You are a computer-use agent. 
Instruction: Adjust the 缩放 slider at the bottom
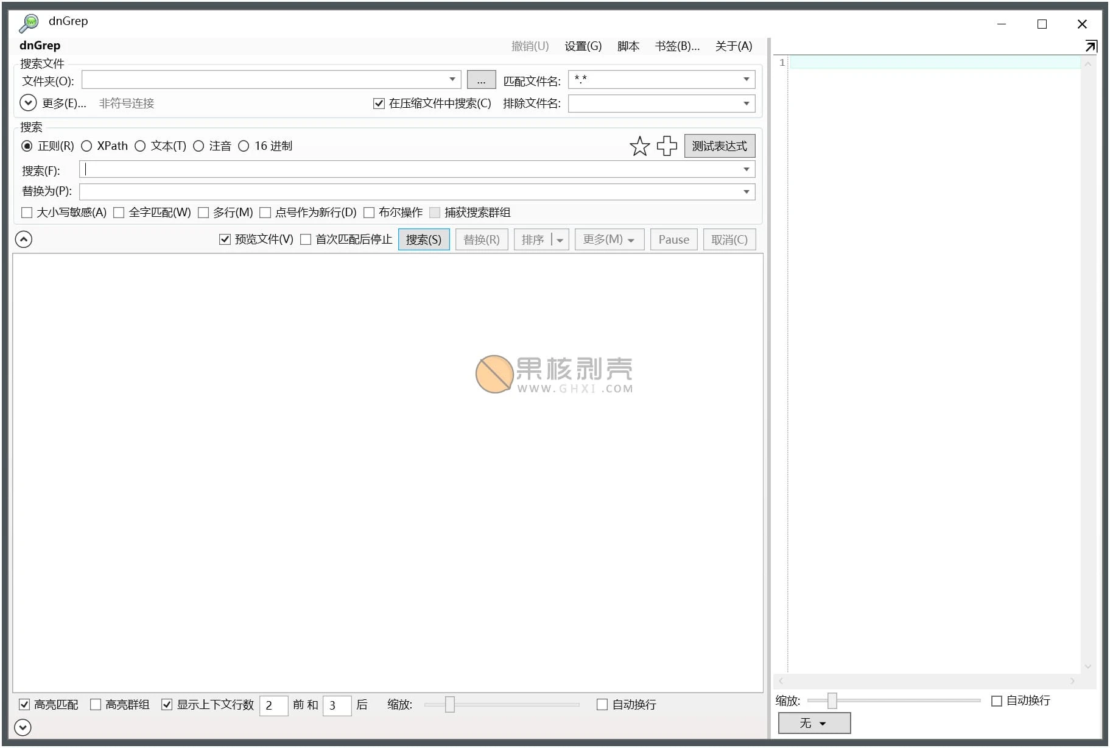tap(450, 705)
